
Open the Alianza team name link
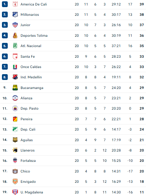point(26,98)
